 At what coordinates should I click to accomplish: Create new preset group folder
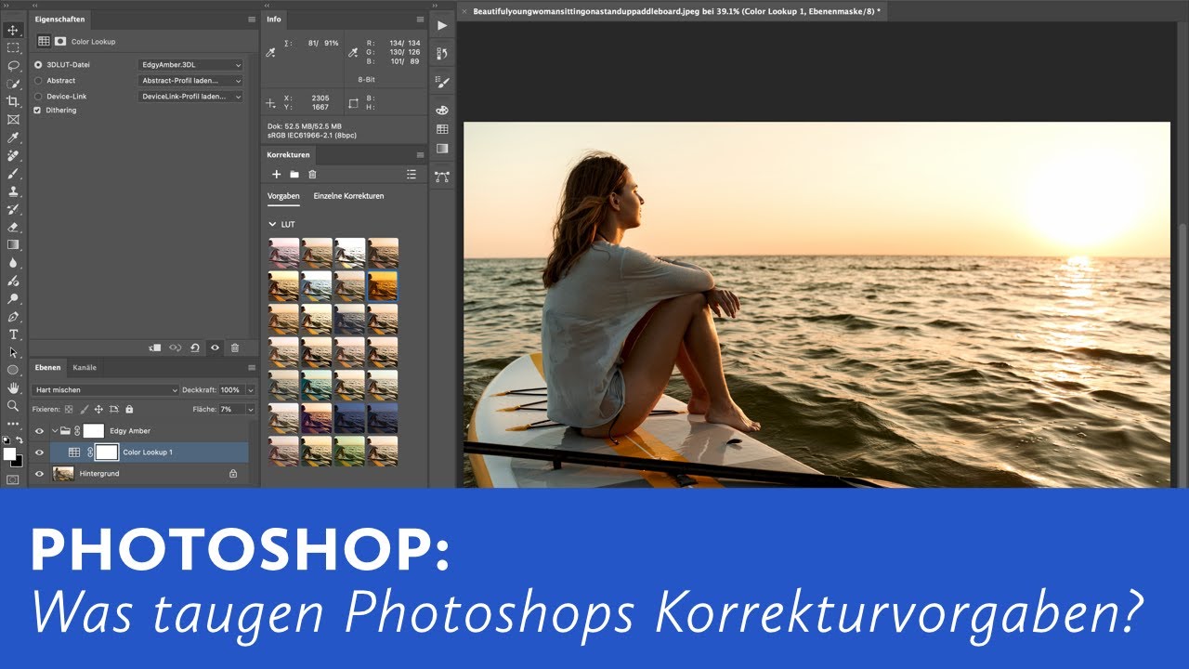pos(294,174)
